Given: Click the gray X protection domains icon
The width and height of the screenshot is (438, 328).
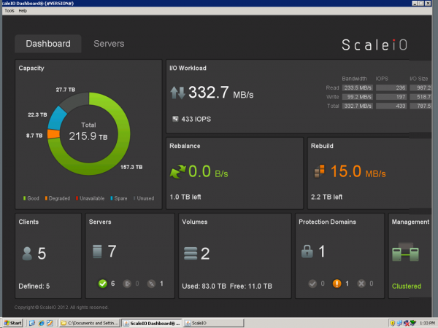Looking at the screenshot, I should tap(361, 284).
